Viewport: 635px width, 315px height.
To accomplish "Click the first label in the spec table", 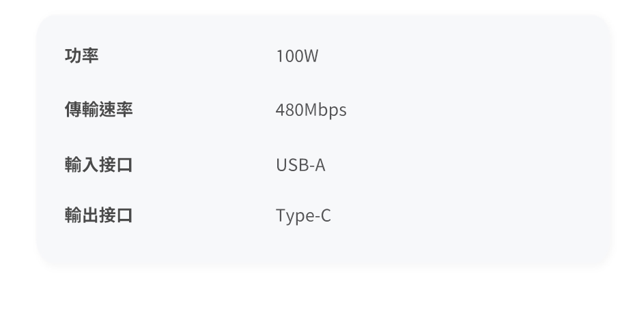I will tap(82, 56).
